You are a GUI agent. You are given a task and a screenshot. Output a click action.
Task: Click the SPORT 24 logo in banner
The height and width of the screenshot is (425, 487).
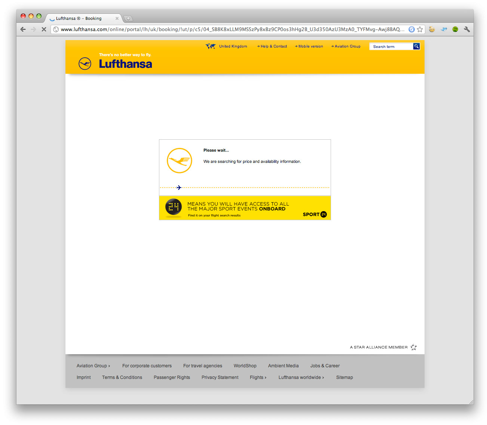click(315, 214)
